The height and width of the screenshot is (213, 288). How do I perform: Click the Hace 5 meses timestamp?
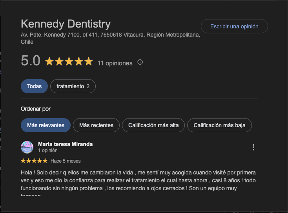(66, 161)
